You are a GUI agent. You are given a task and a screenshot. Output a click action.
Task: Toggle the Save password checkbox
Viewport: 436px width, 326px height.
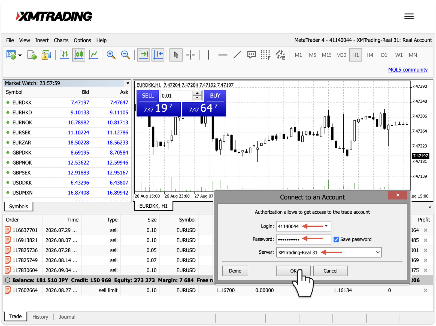[336, 239]
